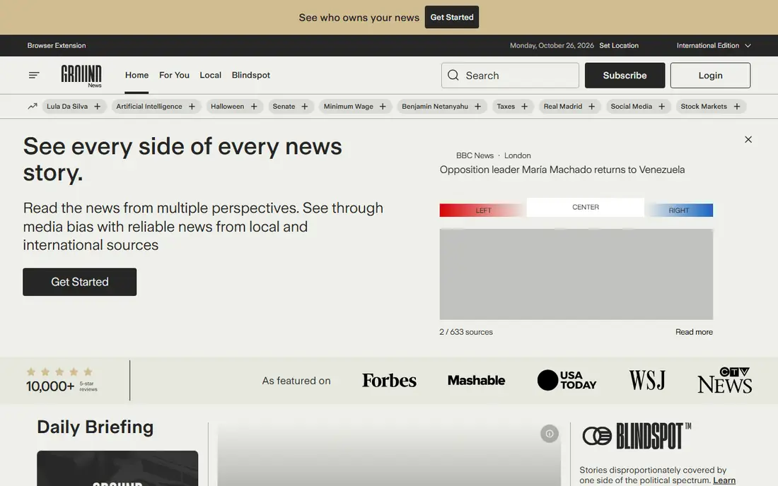Click the WSJ logo

(x=647, y=381)
